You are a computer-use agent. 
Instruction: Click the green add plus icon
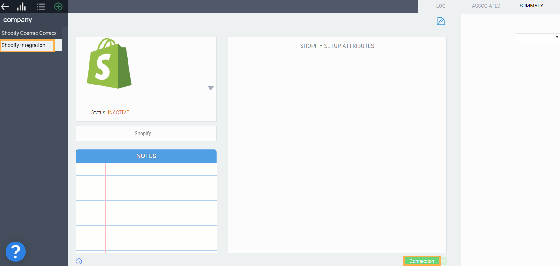tap(58, 6)
